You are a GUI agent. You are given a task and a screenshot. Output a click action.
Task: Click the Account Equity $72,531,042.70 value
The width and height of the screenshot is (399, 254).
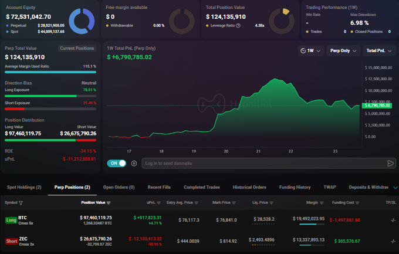coord(29,17)
